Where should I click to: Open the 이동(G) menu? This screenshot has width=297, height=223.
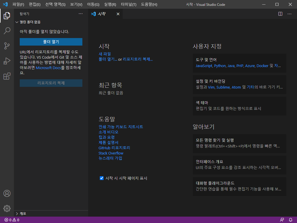[x=93, y=4]
